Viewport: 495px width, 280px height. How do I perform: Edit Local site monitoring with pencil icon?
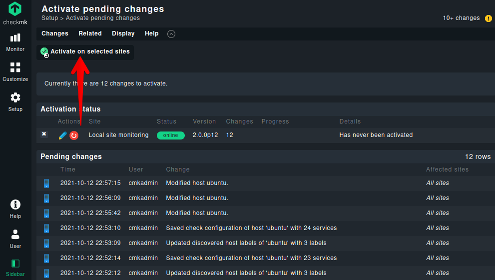[63, 135]
